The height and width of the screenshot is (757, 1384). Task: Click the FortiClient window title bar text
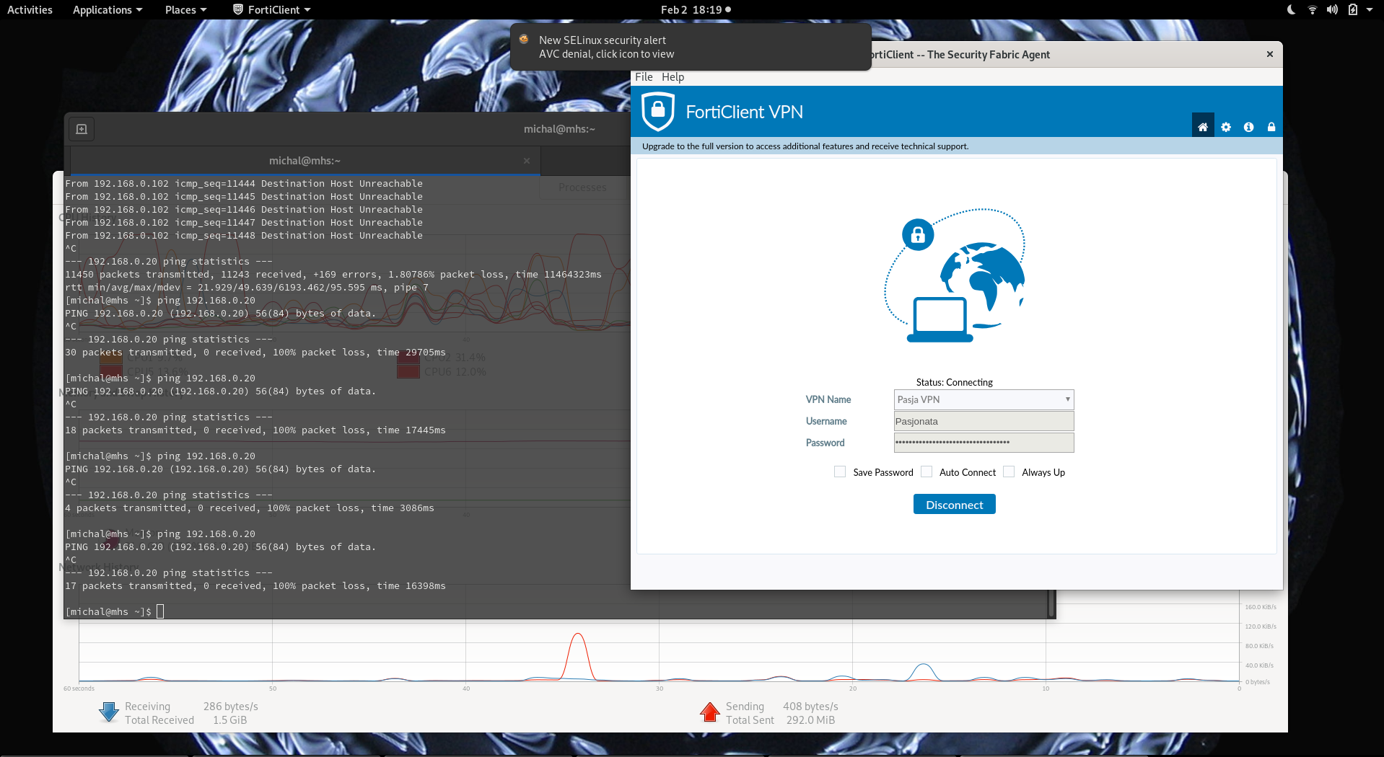coord(960,55)
